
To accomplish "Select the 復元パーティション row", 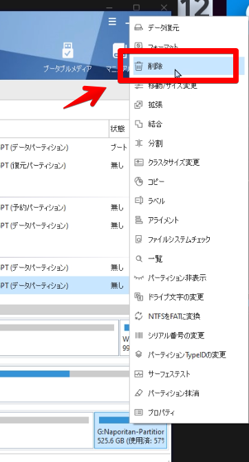I will (x=65, y=166).
